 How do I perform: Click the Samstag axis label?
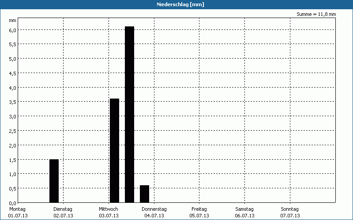[244, 209]
